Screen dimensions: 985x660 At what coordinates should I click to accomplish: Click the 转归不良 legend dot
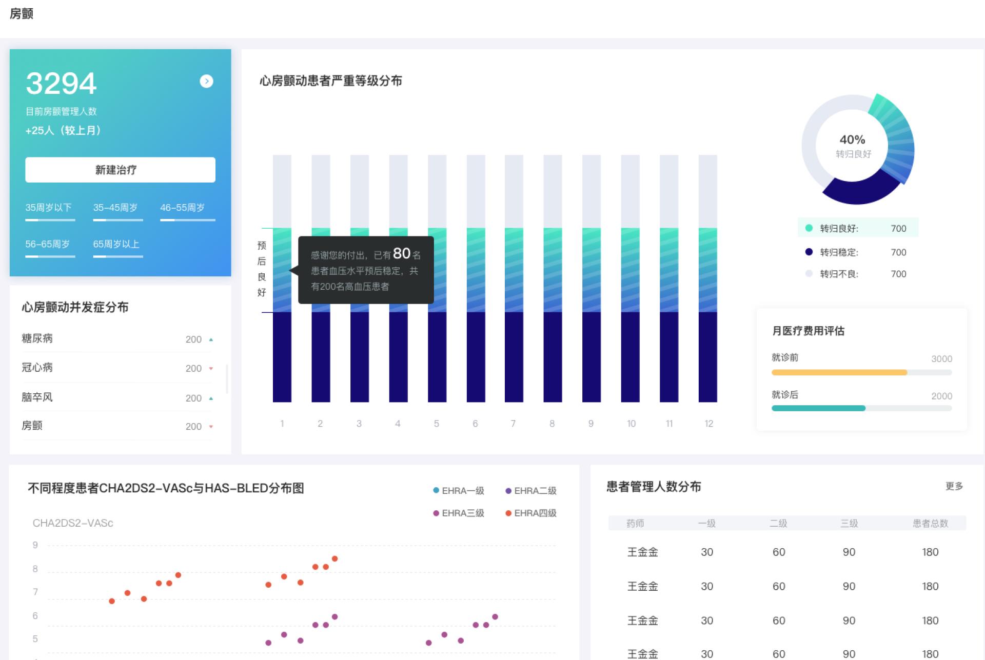click(x=809, y=273)
